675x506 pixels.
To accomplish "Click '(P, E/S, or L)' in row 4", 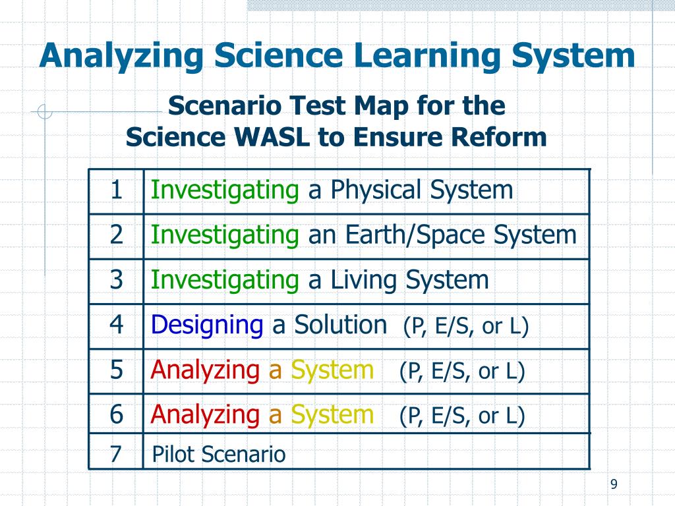I will [x=466, y=326].
